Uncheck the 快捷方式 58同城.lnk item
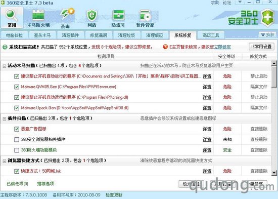278x199 pixels. pyautogui.click(x=17, y=171)
